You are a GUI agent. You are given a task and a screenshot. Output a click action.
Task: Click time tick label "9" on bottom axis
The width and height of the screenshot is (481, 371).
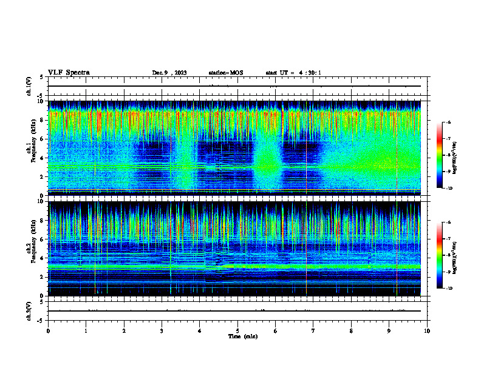click(x=389, y=330)
